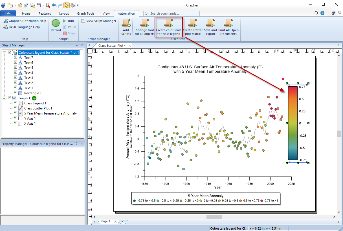Start Print All Open Documents script
This screenshot has height=231, width=343.
point(228,27)
